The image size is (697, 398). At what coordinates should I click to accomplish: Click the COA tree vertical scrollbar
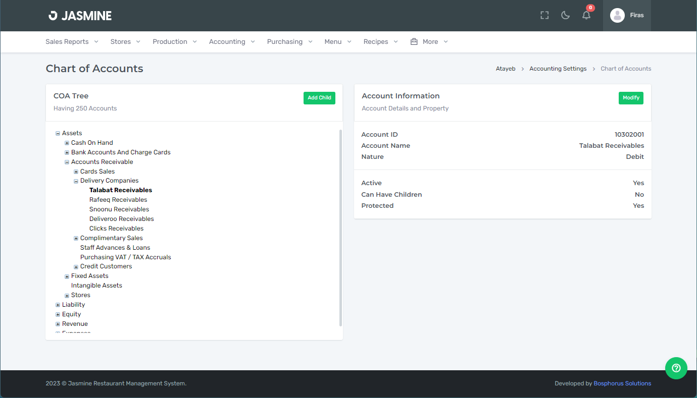click(340, 227)
